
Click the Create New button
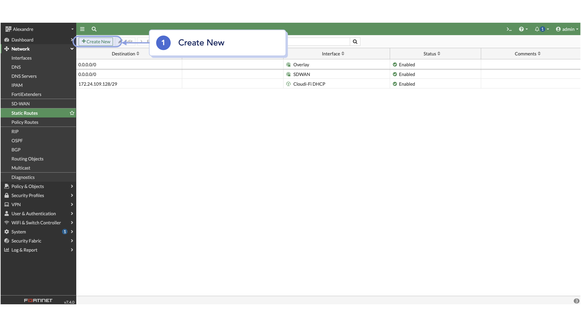click(x=96, y=42)
